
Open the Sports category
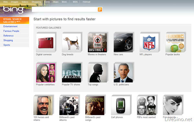[7, 45]
